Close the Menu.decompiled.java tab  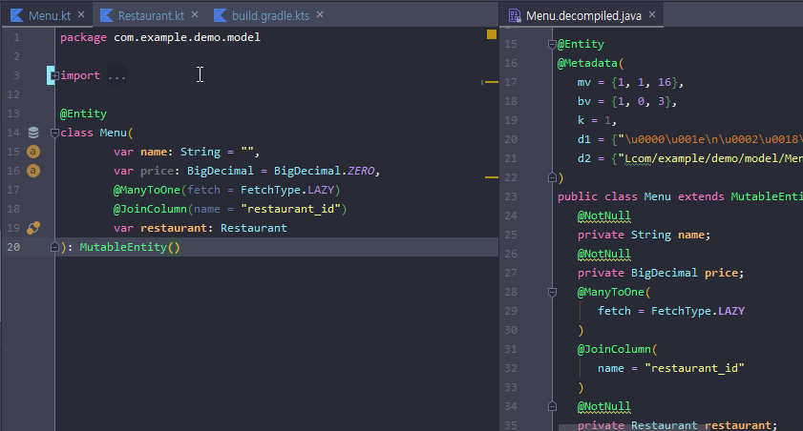(x=652, y=15)
